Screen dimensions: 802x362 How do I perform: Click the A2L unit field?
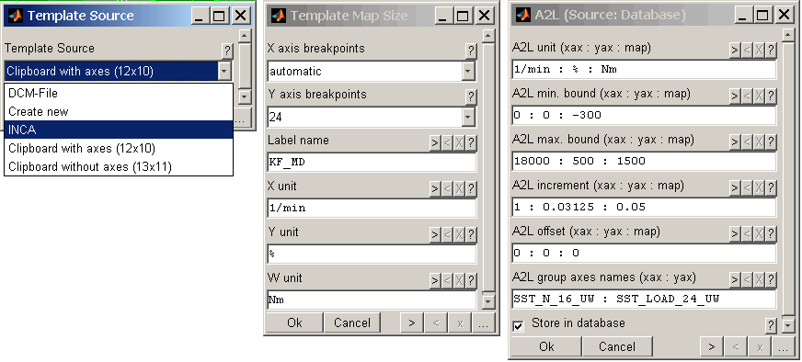pos(644,70)
